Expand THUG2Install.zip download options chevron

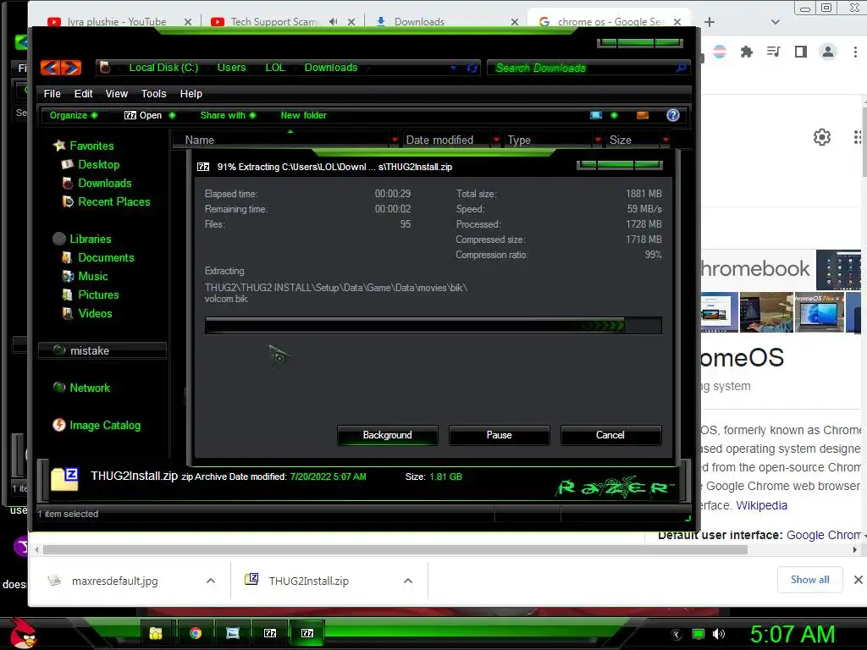408,581
